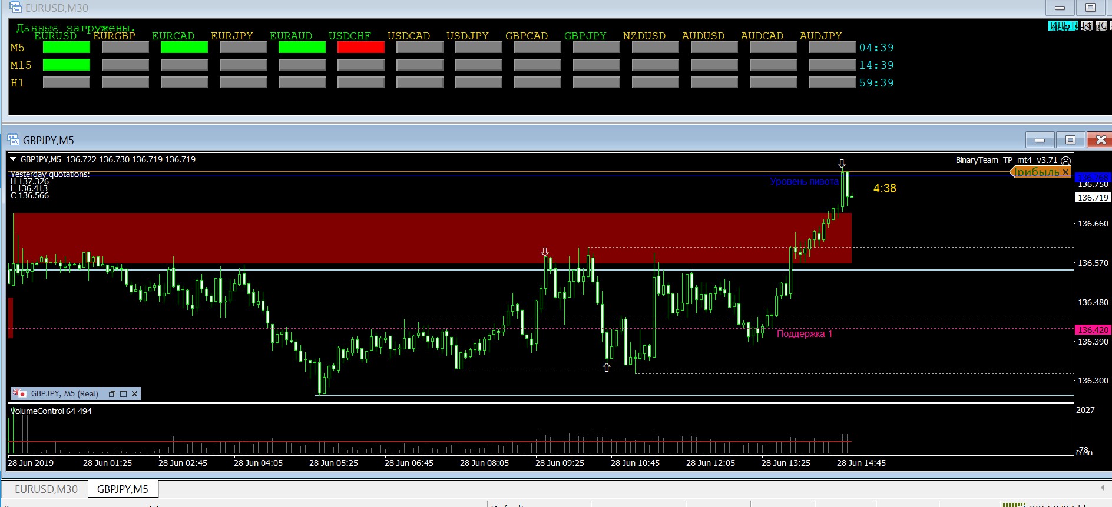Click the dark red resistance zone rectangle
1112x507 pixels.
tap(412, 238)
